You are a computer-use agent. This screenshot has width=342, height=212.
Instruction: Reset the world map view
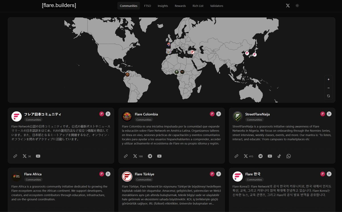click(329, 96)
